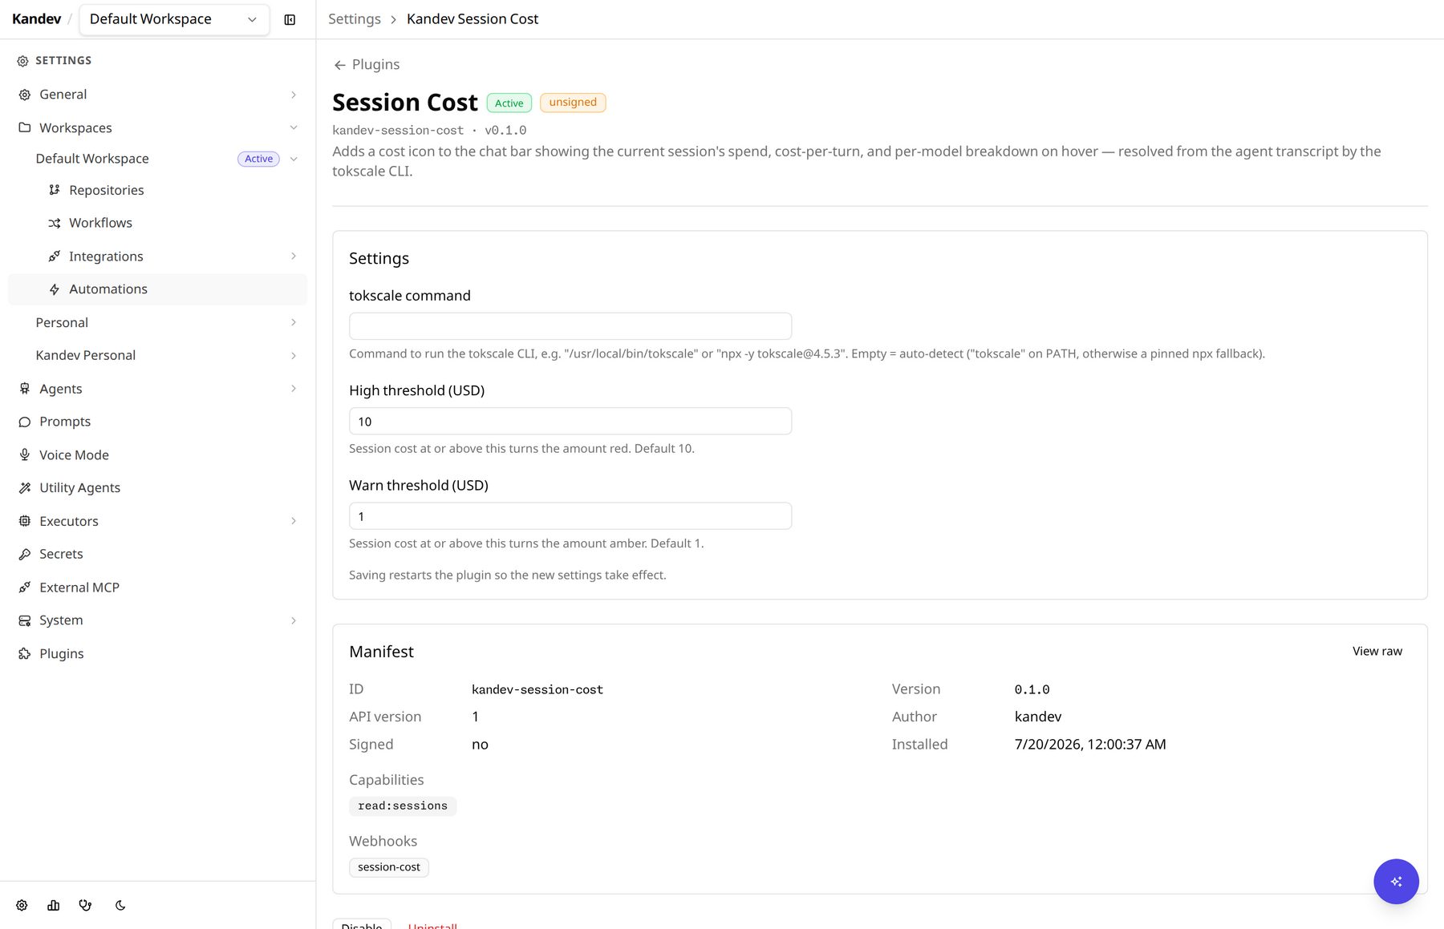Click the Repositories branch icon
This screenshot has height=929, width=1444.
click(x=55, y=190)
